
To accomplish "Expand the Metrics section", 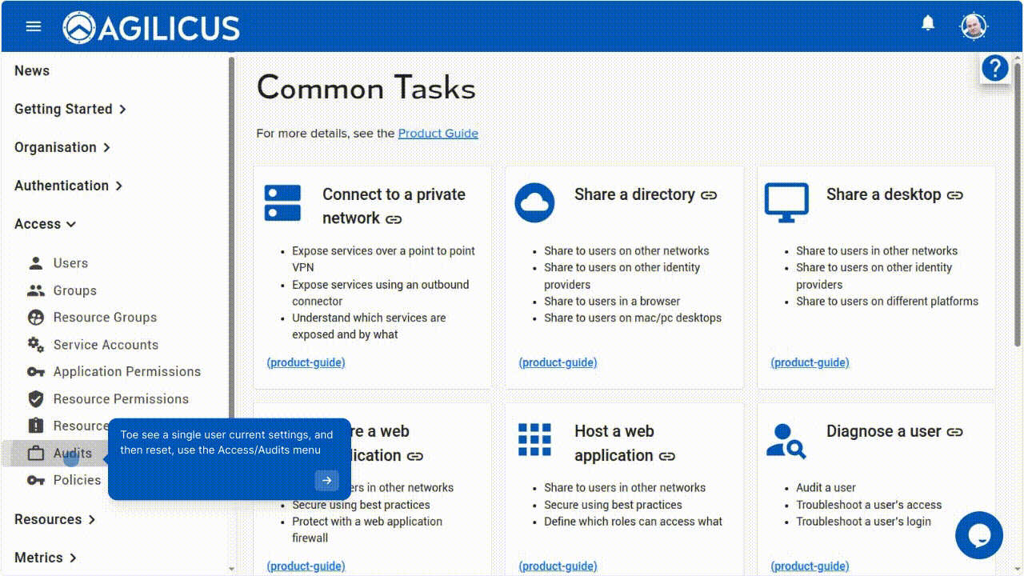I will point(46,558).
